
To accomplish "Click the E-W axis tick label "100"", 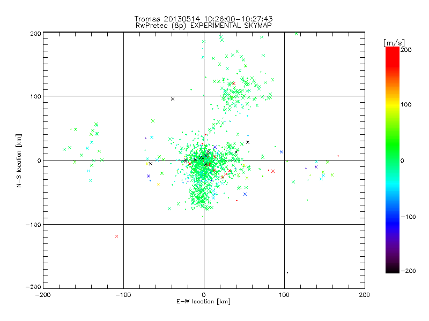I will tap(284, 295).
